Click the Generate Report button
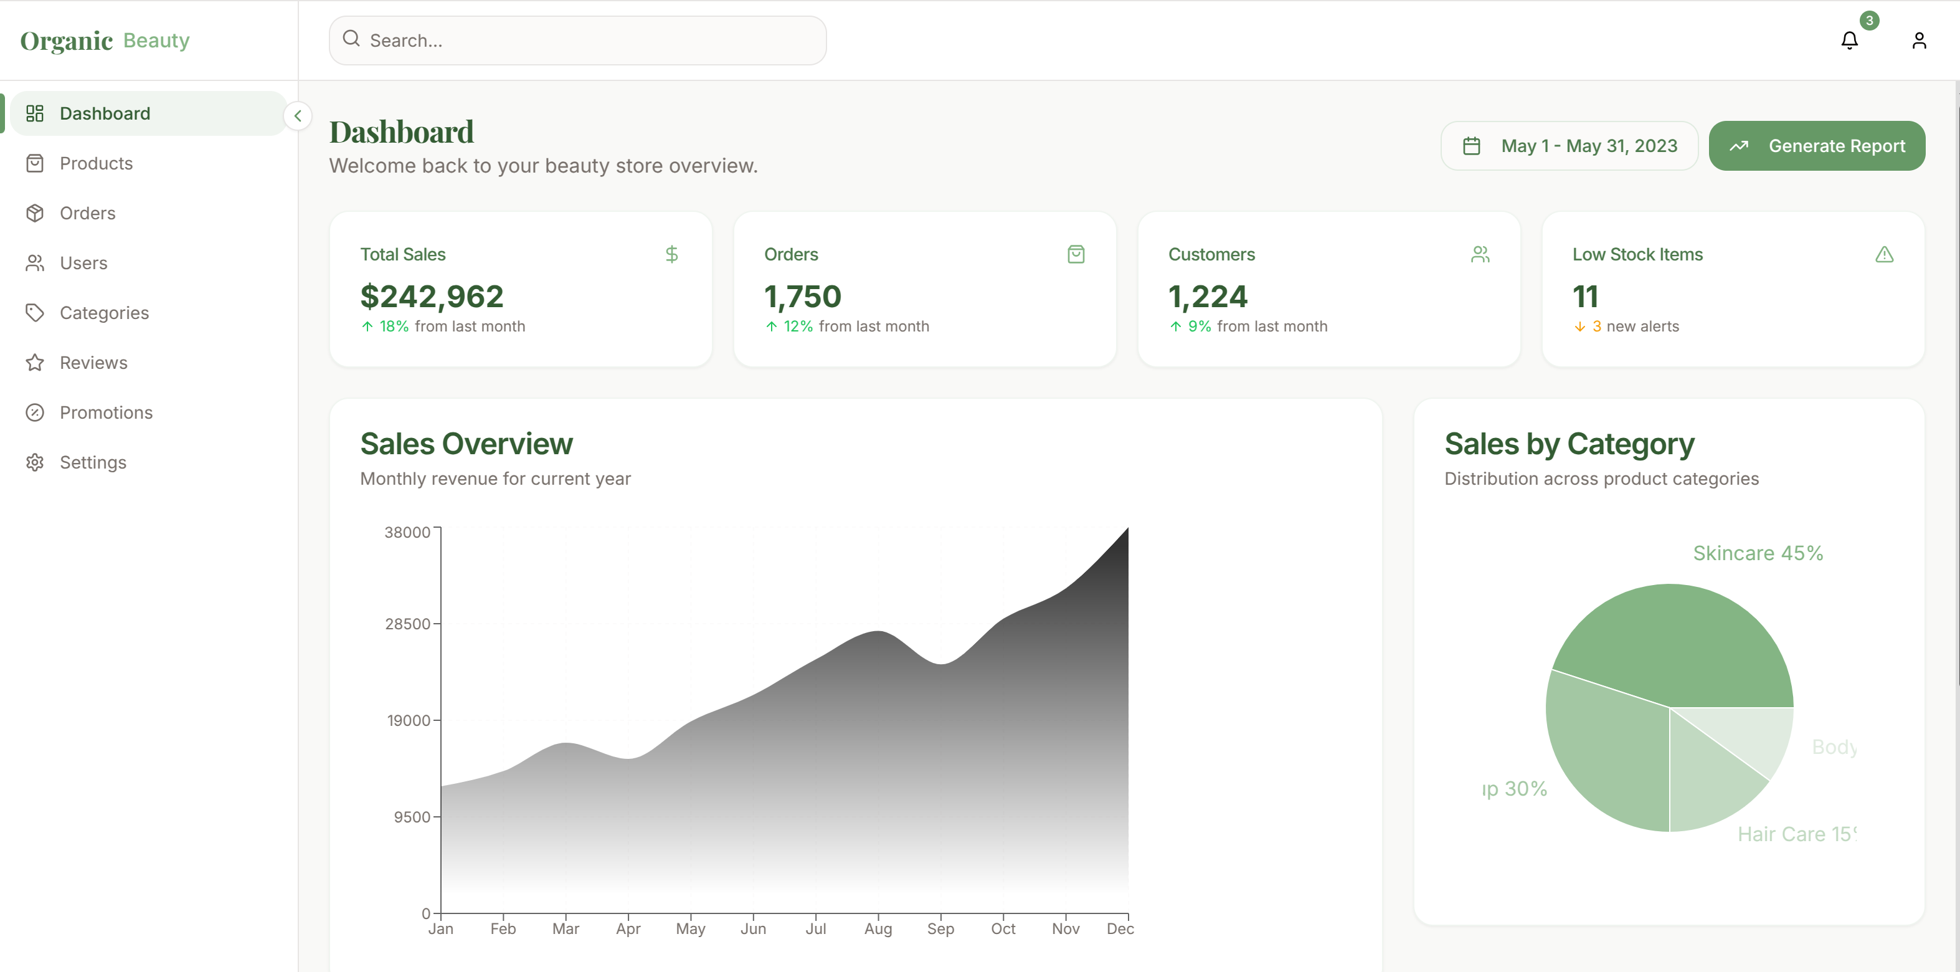The height and width of the screenshot is (972, 1960). pyautogui.click(x=1817, y=146)
